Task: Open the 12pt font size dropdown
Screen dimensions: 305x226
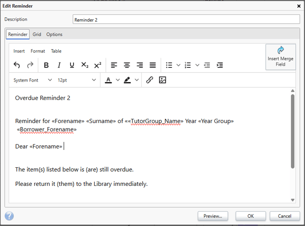Action: click(x=76, y=80)
